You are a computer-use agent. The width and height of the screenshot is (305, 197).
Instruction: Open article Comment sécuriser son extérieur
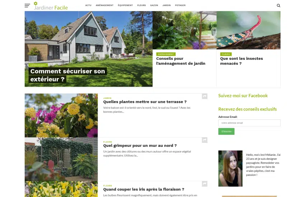coord(67,75)
